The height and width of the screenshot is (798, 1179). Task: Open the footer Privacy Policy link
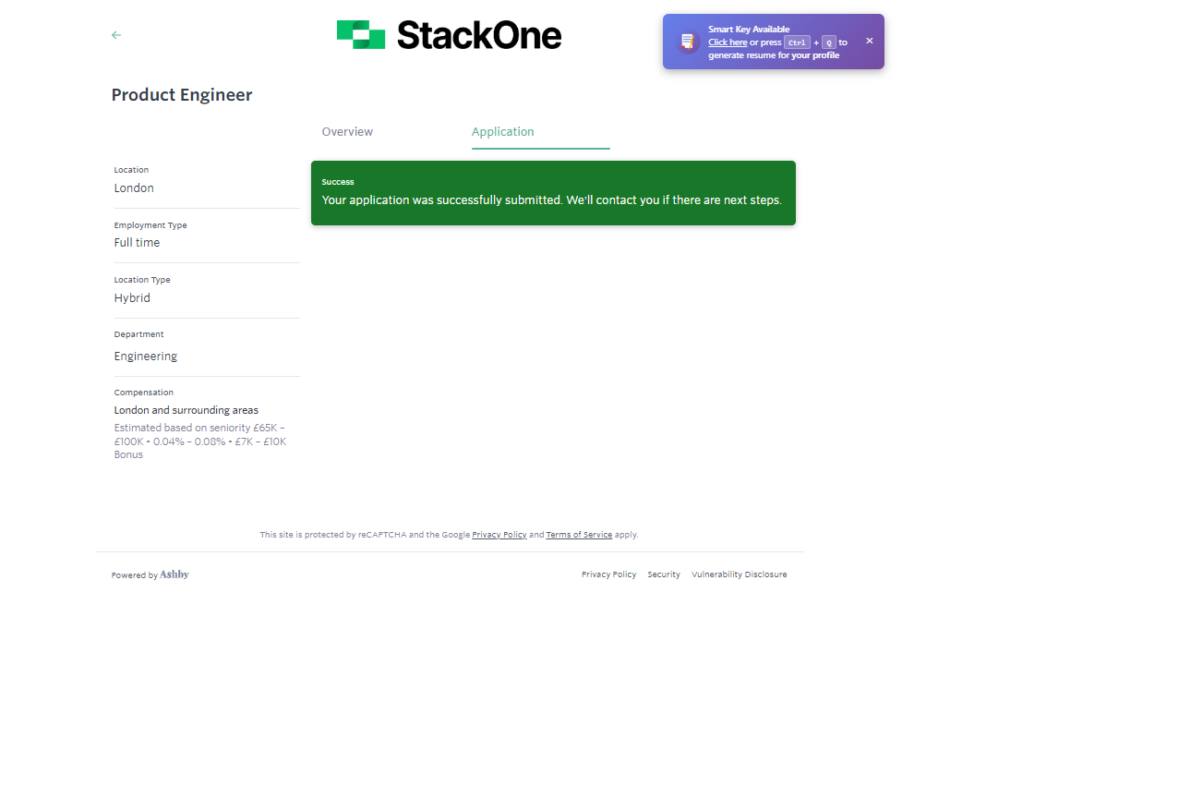pos(608,574)
